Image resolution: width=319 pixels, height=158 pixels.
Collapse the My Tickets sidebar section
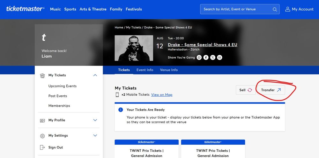95,75
